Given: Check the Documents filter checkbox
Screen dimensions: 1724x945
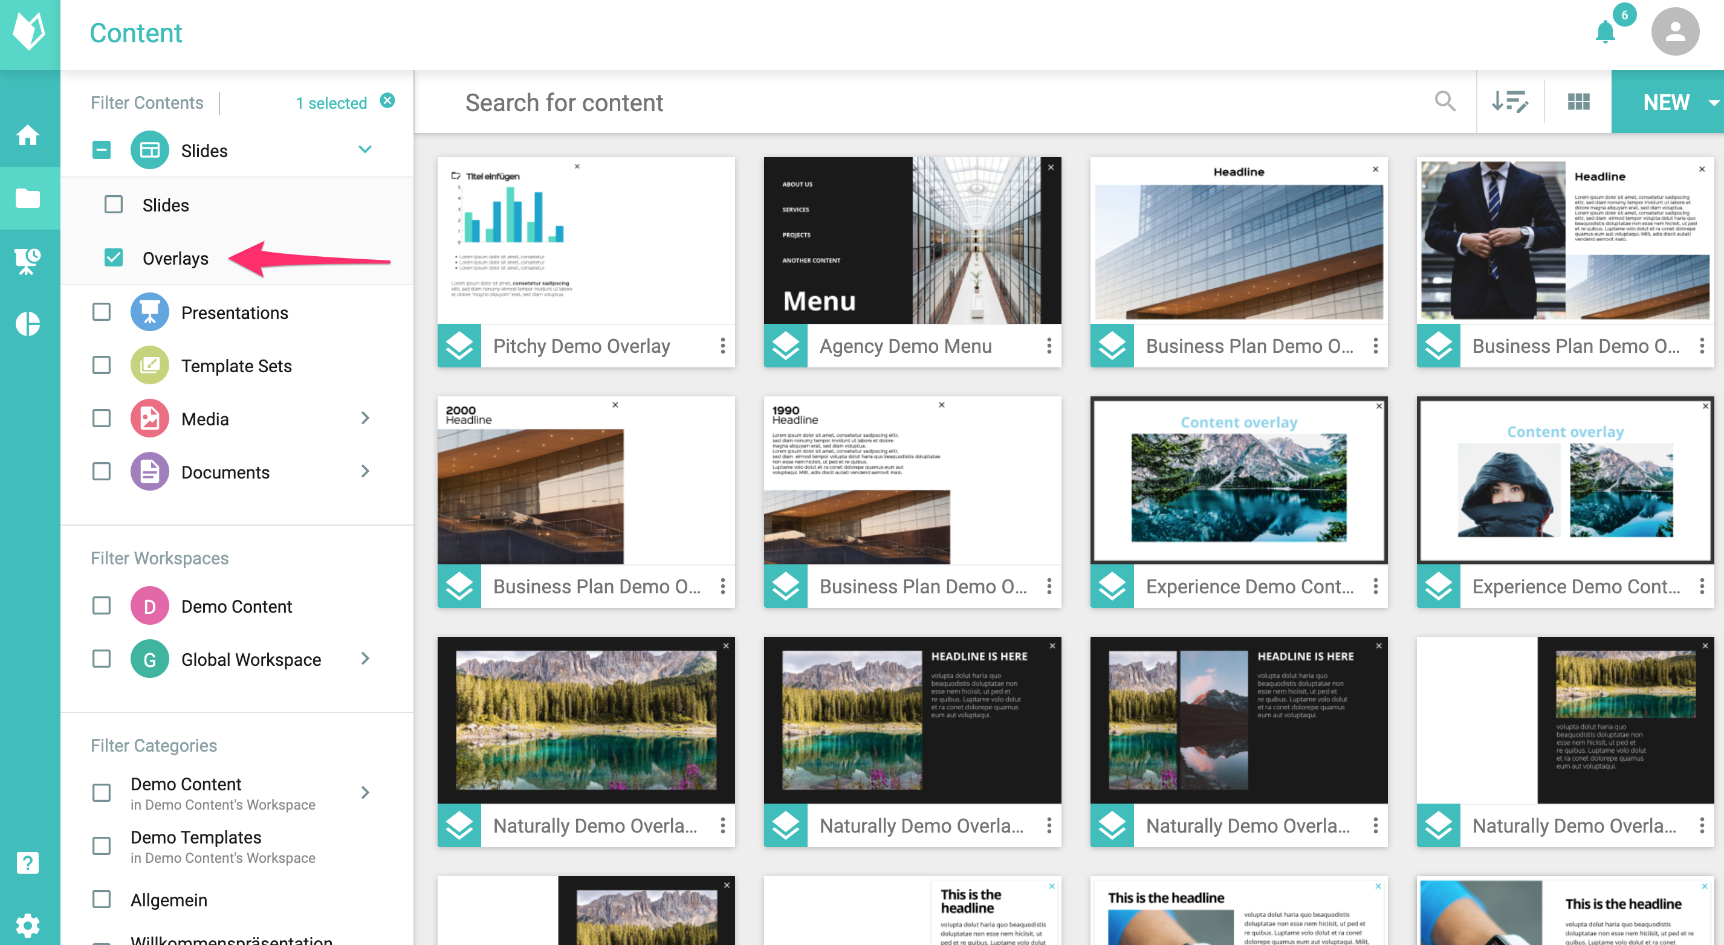Looking at the screenshot, I should click(x=101, y=471).
